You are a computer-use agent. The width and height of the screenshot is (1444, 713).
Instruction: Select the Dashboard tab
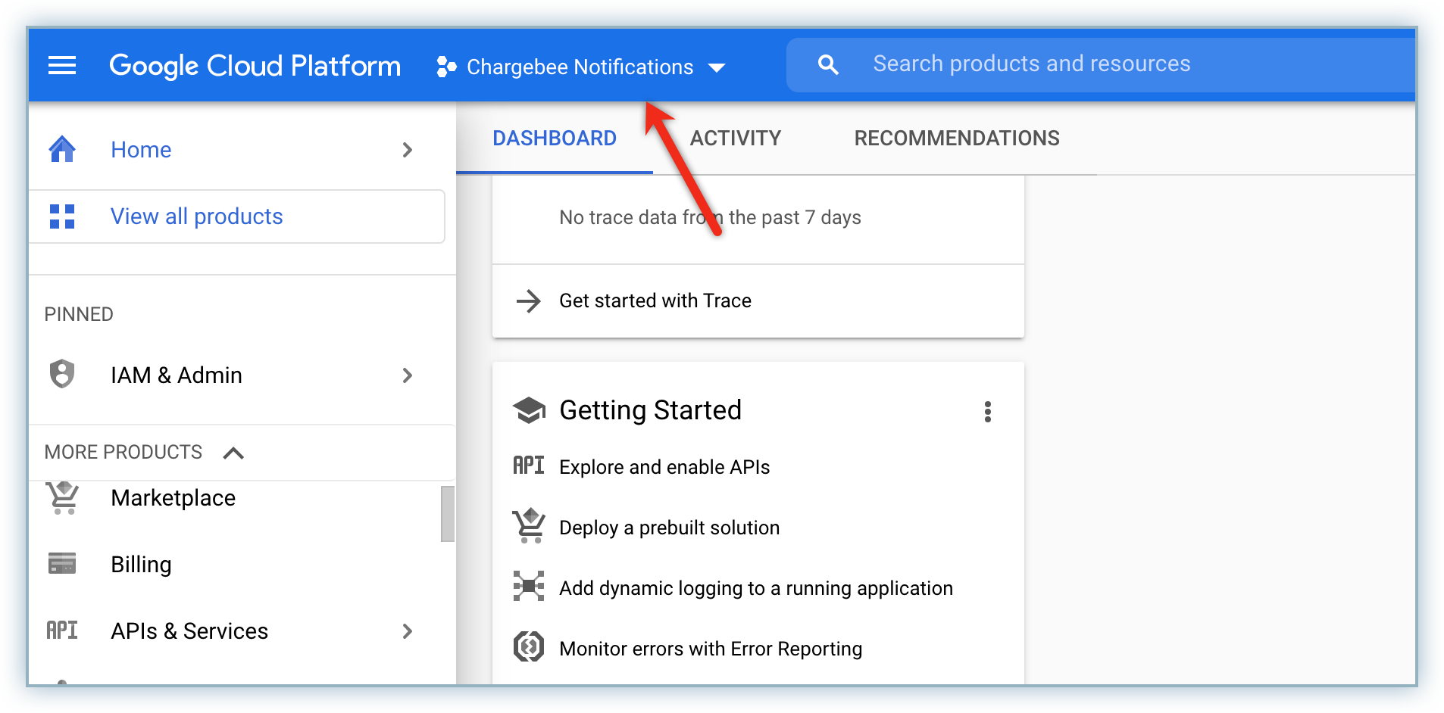554,139
